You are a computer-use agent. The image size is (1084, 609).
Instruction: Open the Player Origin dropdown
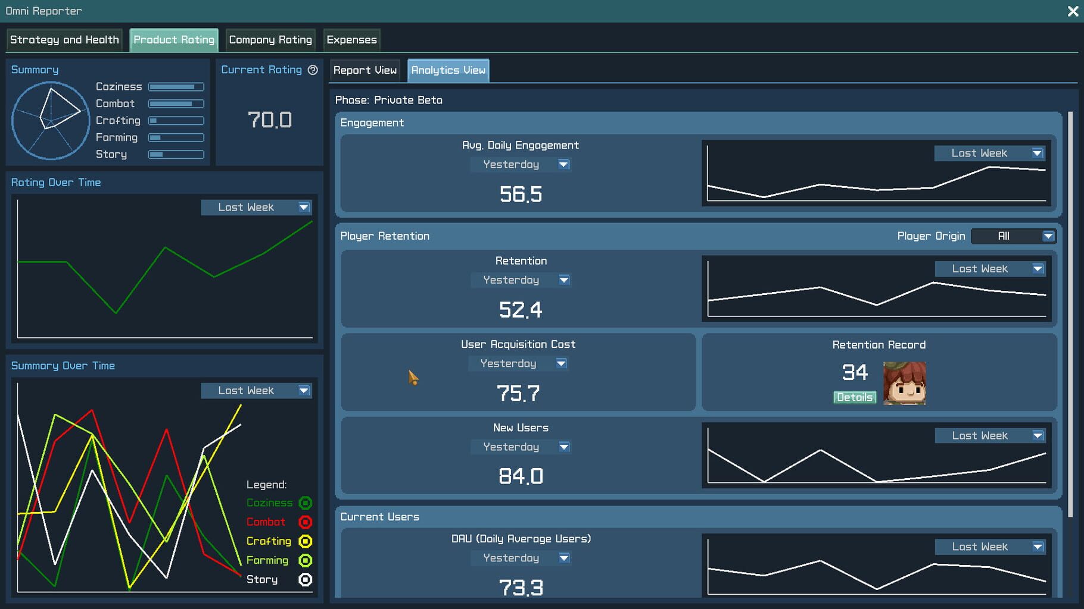pyautogui.click(x=1013, y=236)
